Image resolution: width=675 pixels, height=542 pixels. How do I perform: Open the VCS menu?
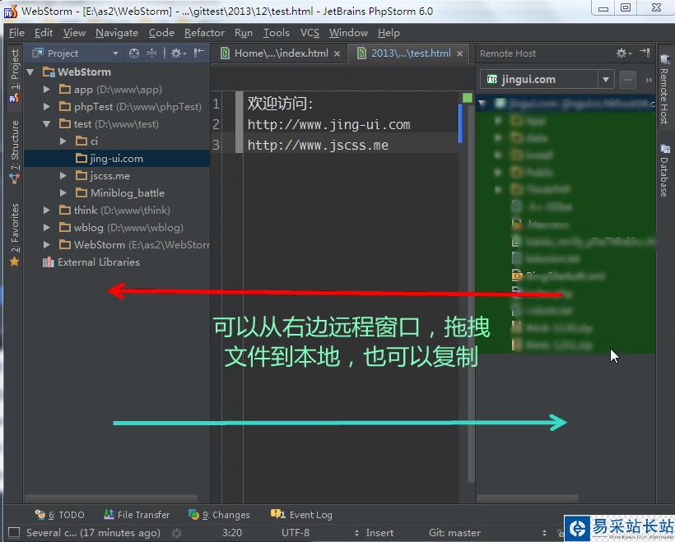click(310, 33)
